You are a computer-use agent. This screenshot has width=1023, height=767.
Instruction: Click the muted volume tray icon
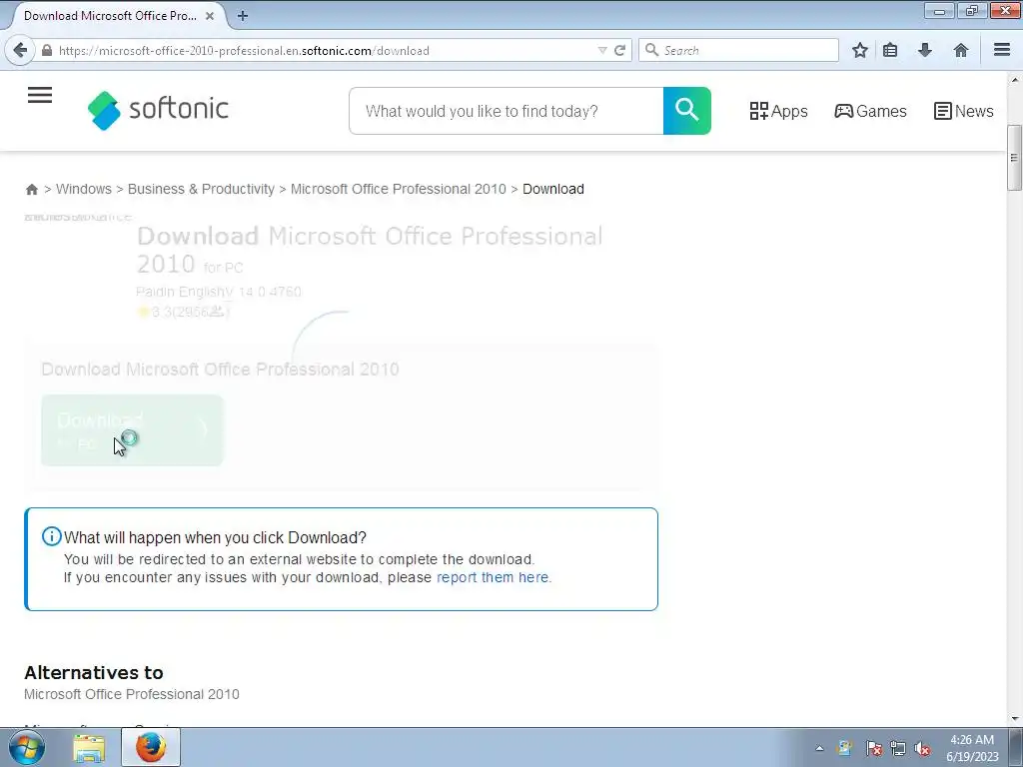pyautogui.click(x=922, y=748)
